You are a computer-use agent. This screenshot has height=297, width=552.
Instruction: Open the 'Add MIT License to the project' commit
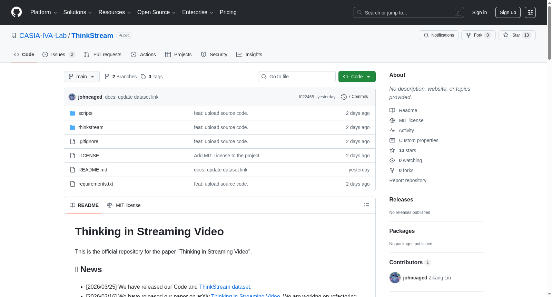point(227,156)
